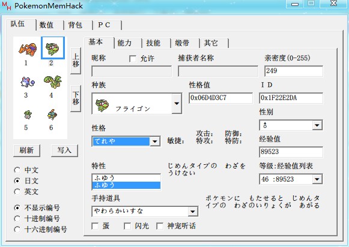Screen dimensions: 349x247
Task: Select party slot 2 Flygon sprite
Action: tap(52, 49)
